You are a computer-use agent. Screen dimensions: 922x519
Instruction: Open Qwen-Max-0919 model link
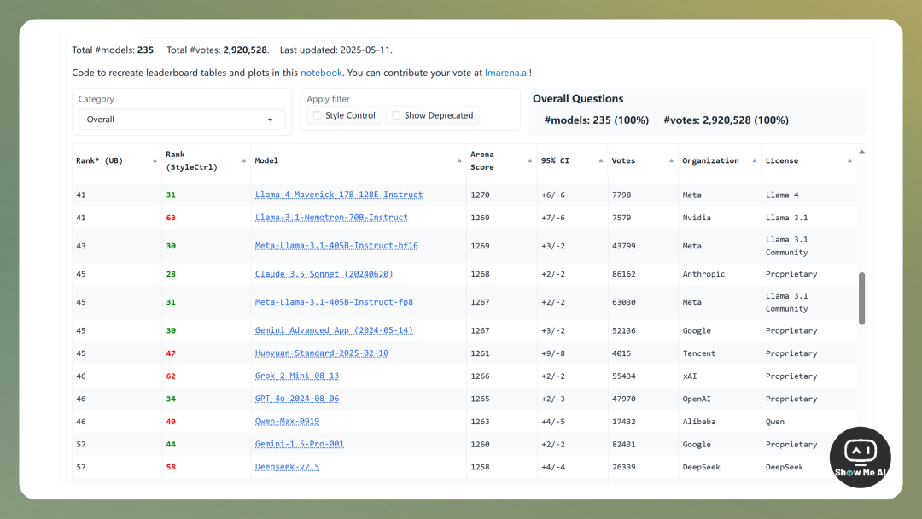287,422
